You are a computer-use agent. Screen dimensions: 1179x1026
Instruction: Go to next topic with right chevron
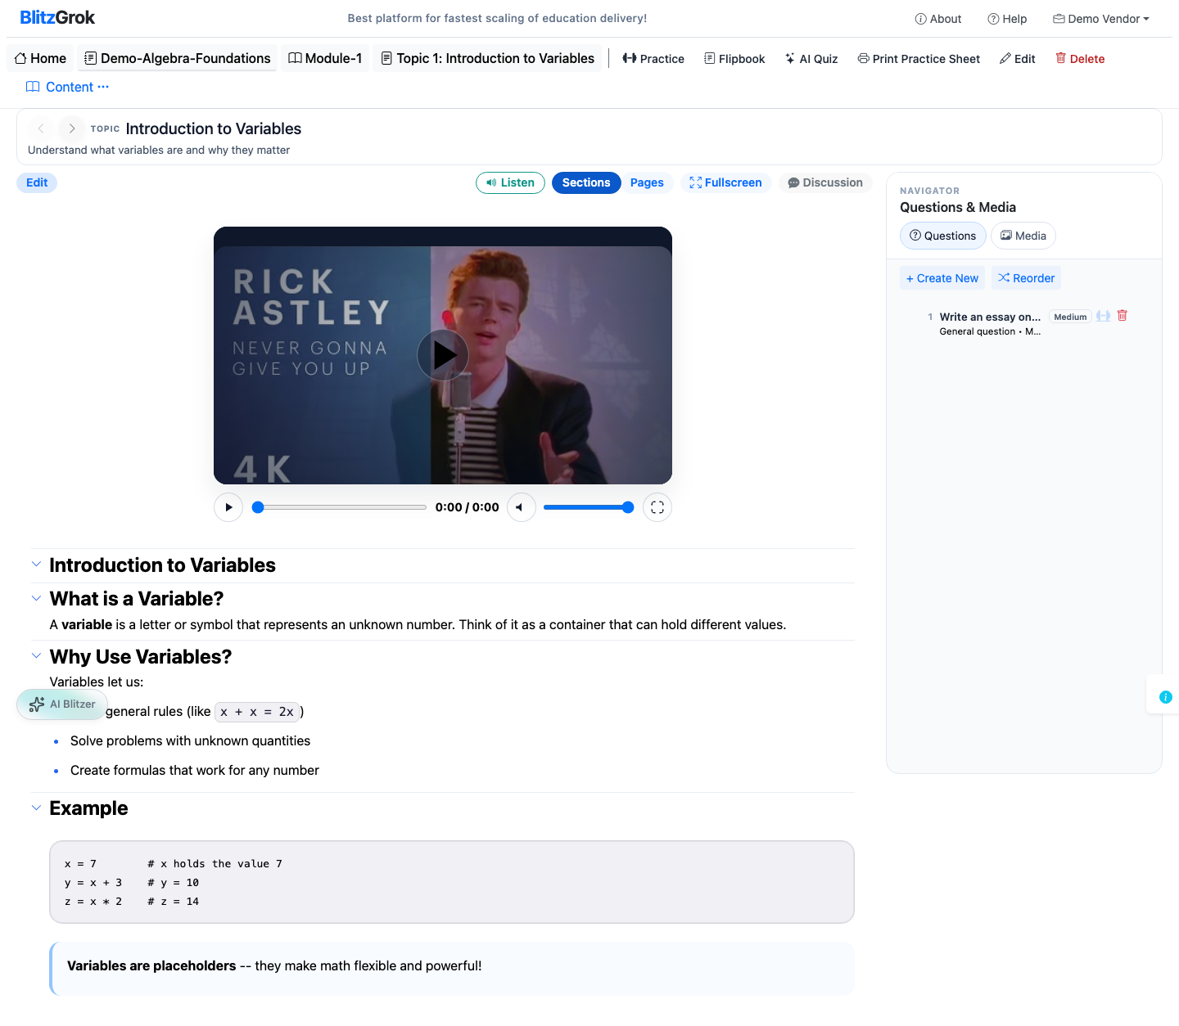pos(72,128)
